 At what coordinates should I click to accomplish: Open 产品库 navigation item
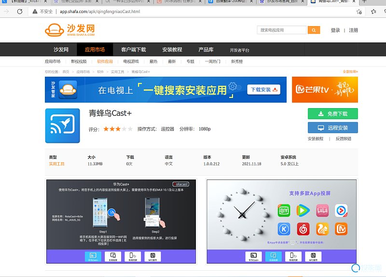click(x=206, y=50)
